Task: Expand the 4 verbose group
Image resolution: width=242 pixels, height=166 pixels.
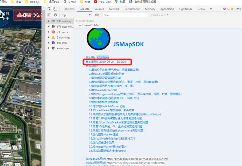Action: coord(49,48)
